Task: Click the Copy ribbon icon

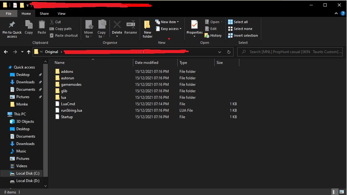Action: coord(29,25)
